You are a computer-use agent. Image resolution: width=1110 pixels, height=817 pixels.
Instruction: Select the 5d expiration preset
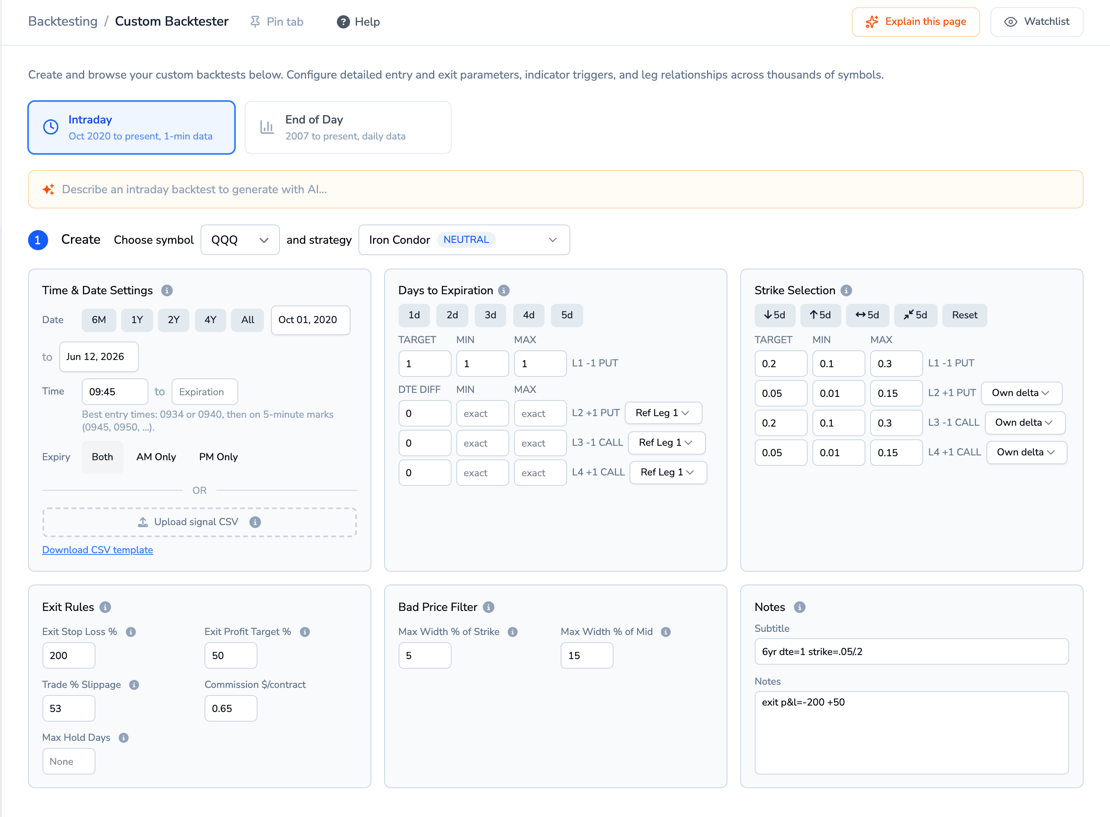567,315
